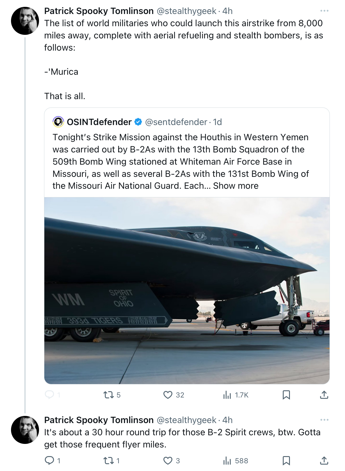345x471 pixels.
Task: Open Patrick Spooky Tomlinson's top avatar
Action: click(25, 21)
